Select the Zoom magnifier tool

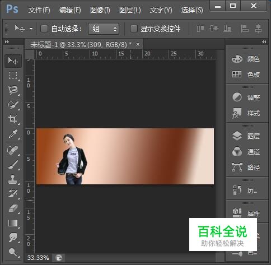pos(13,252)
